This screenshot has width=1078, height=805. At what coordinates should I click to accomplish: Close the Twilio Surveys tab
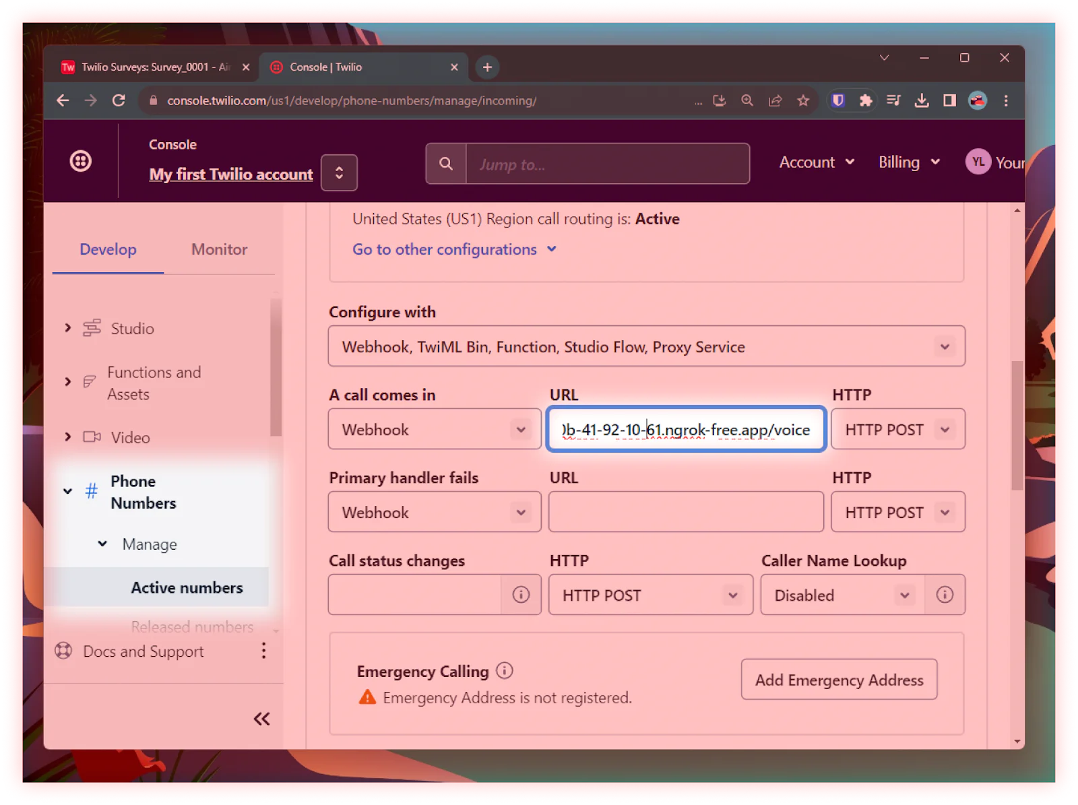pyautogui.click(x=246, y=67)
